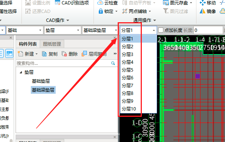Open the 新建 dropdown arrow

(x=36, y=54)
